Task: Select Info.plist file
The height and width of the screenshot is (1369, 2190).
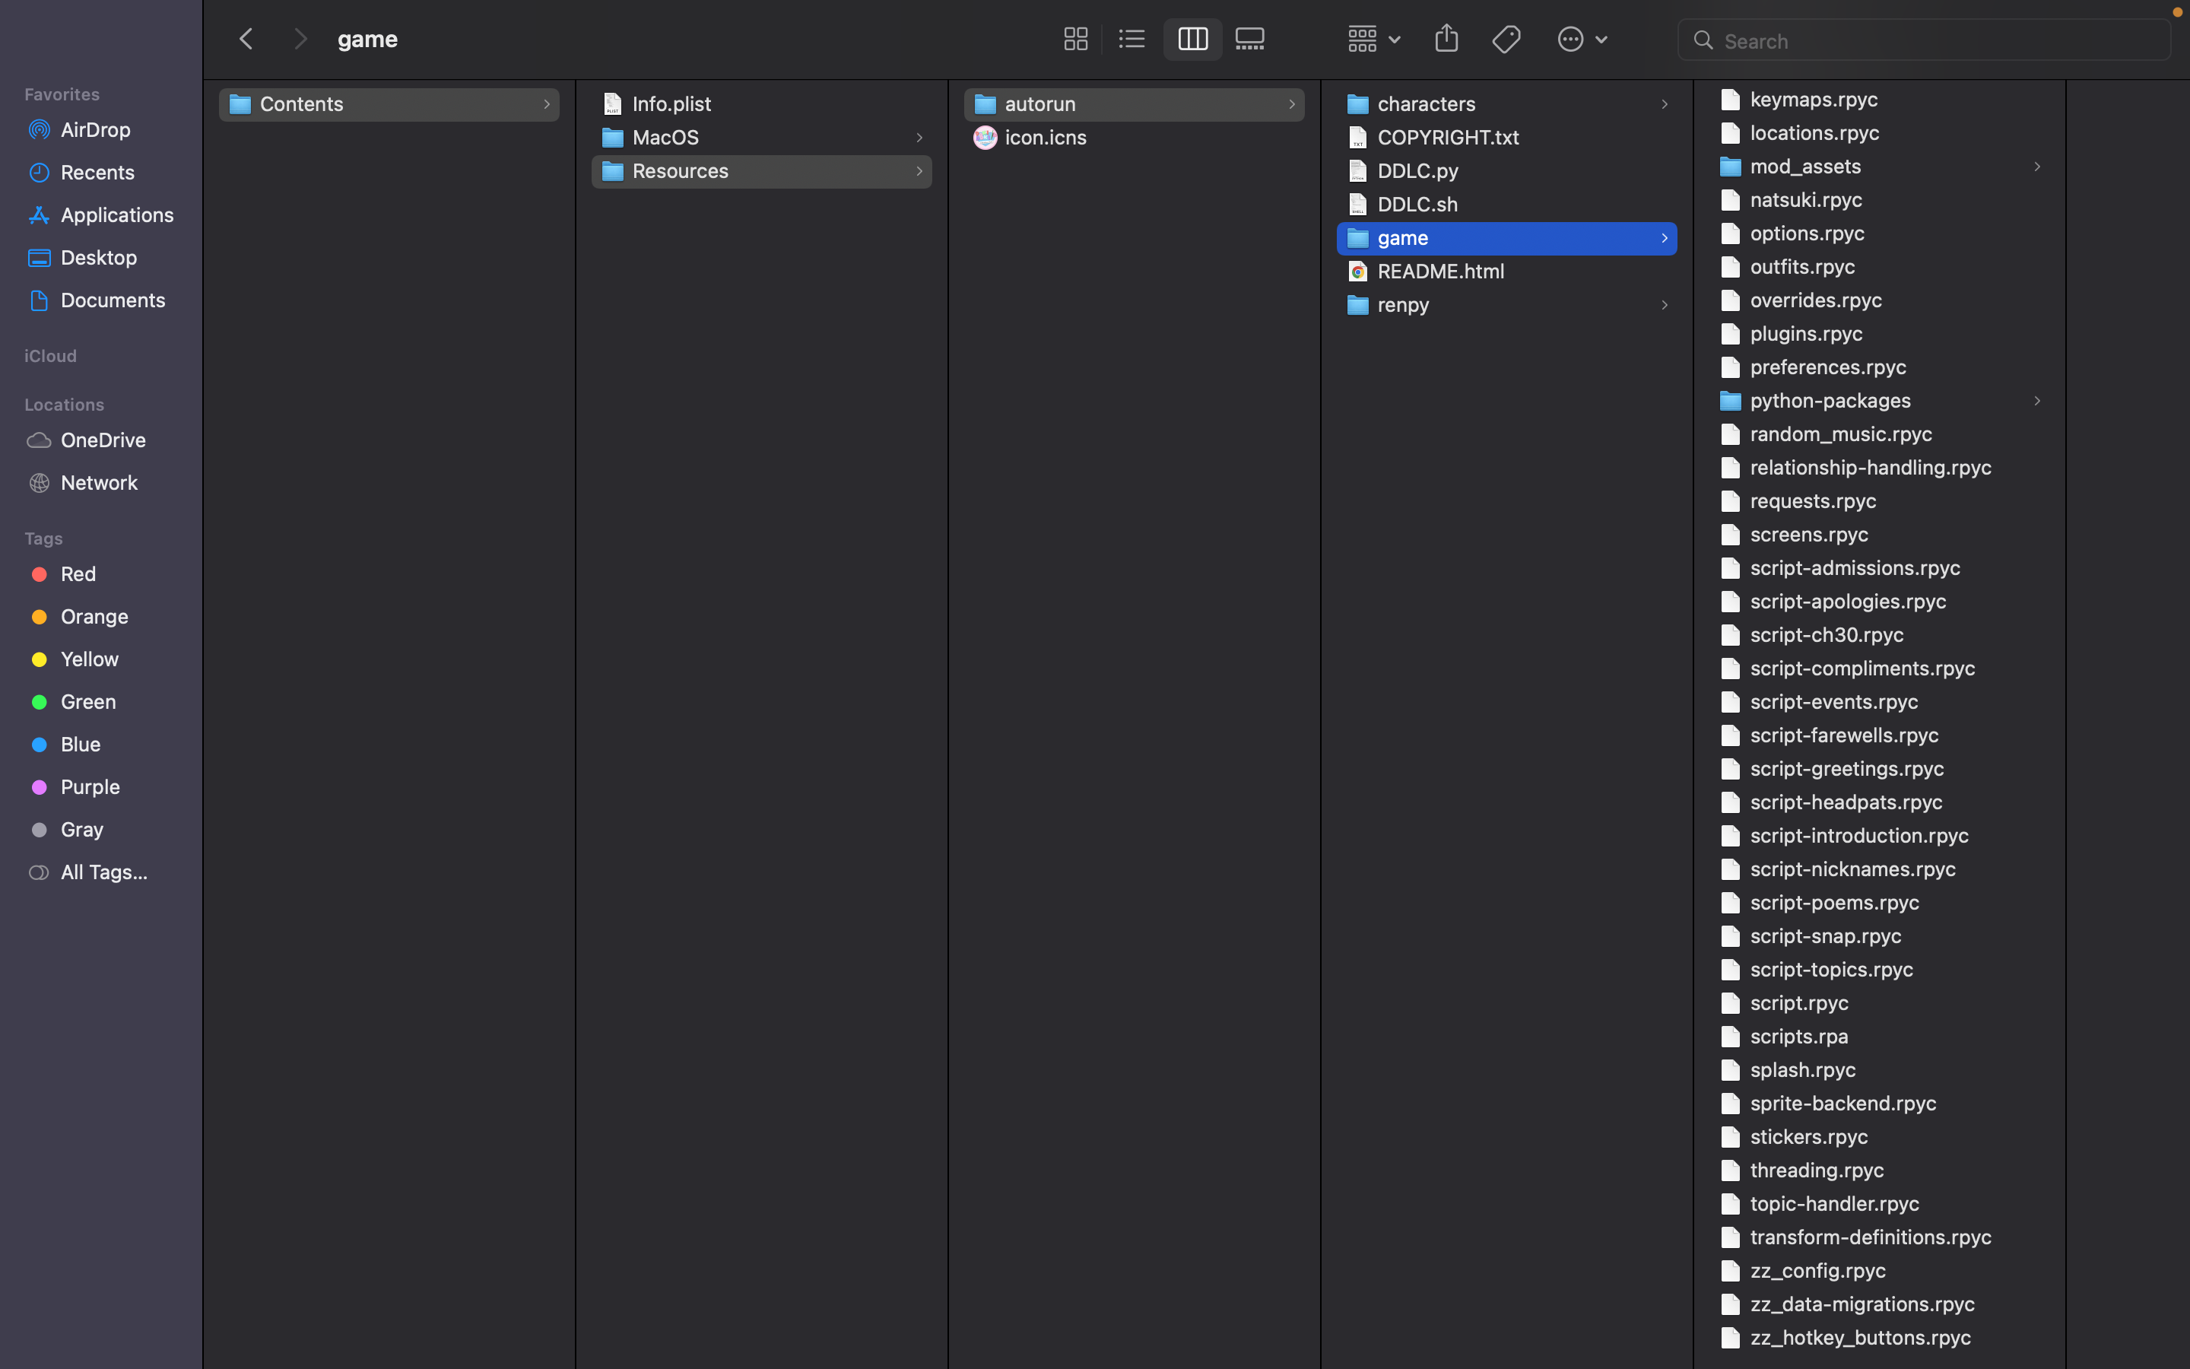Action: (761, 104)
